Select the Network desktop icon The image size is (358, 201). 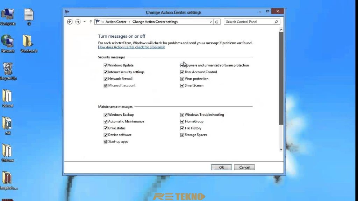(x=8, y=44)
